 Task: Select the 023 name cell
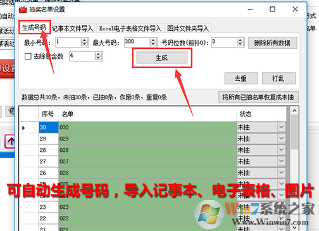pos(147,207)
